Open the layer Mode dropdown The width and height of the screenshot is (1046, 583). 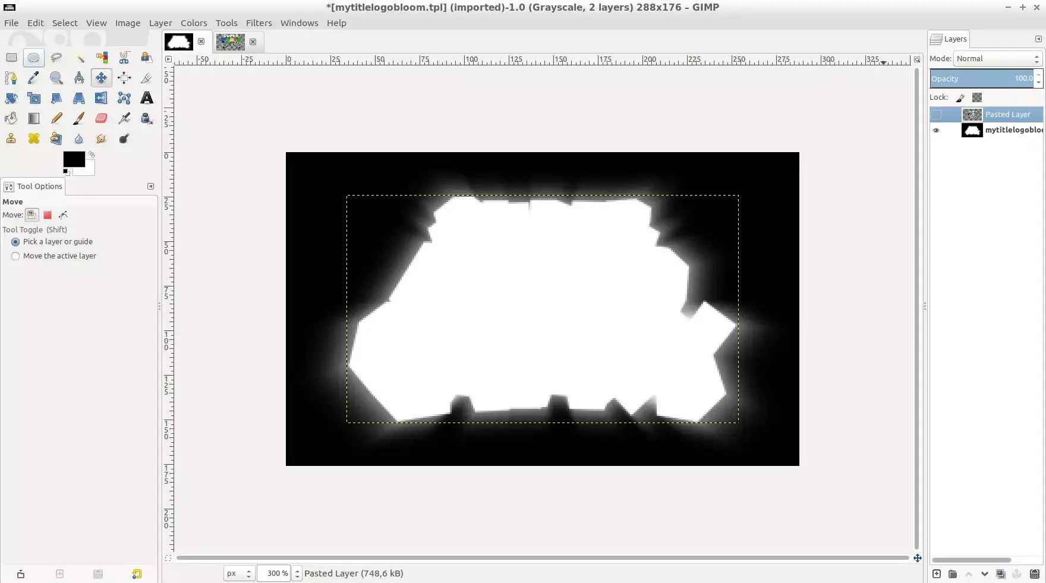(998, 58)
